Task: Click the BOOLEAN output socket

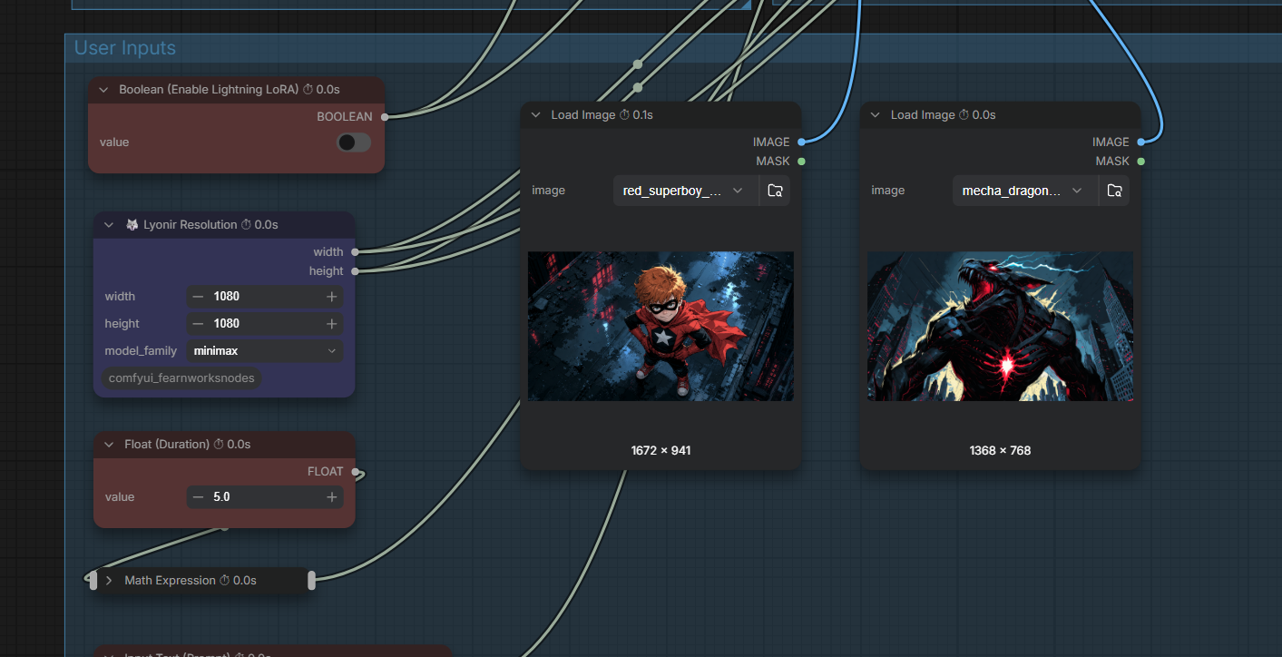Action: [384, 116]
